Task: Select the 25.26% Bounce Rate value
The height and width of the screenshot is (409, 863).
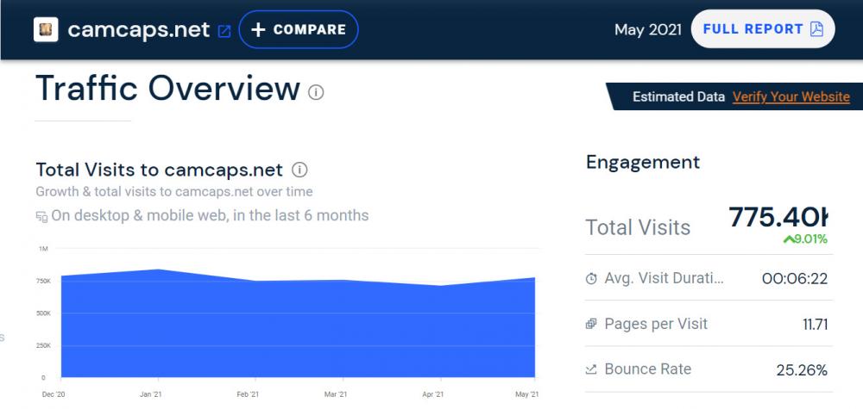Action: pyautogui.click(x=801, y=370)
